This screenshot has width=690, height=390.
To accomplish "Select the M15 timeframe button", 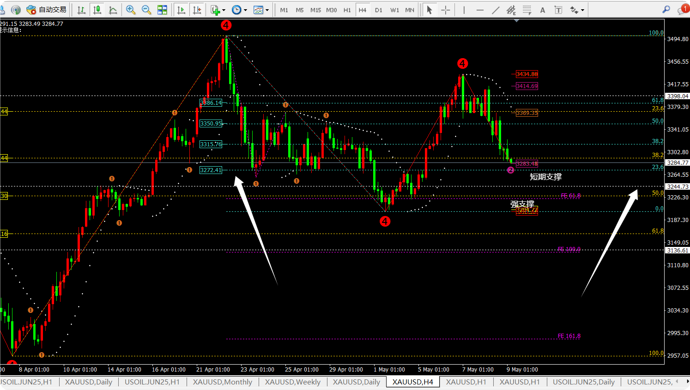I will 315,10.
